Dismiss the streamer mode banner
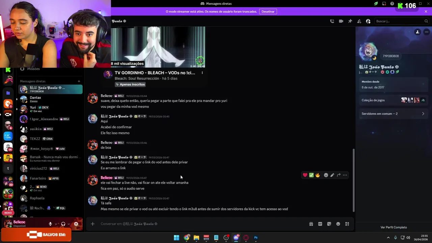Image resolution: width=432 pixels, height=243 pixels. point(426,11)
